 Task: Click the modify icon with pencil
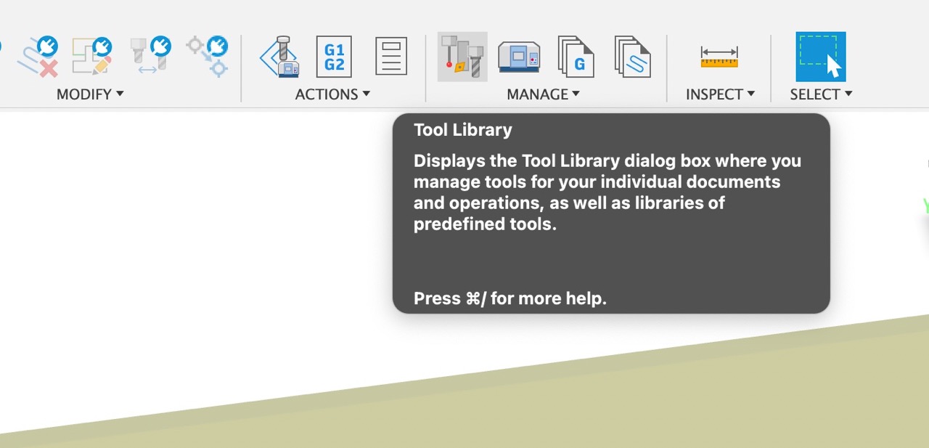(92, 57)
